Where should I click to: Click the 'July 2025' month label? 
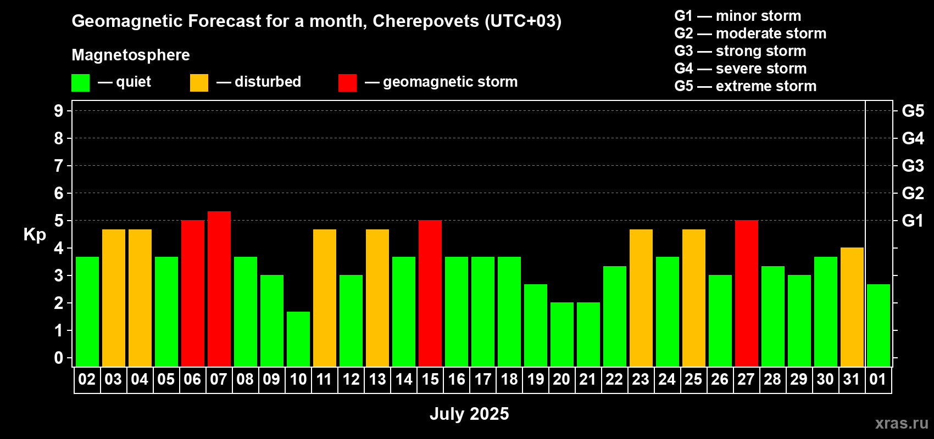[x=469, y=414]
